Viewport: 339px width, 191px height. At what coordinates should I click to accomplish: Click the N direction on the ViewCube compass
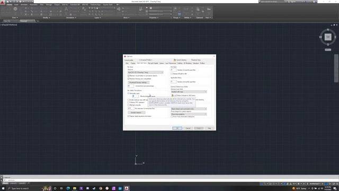[x=328, y=30]
